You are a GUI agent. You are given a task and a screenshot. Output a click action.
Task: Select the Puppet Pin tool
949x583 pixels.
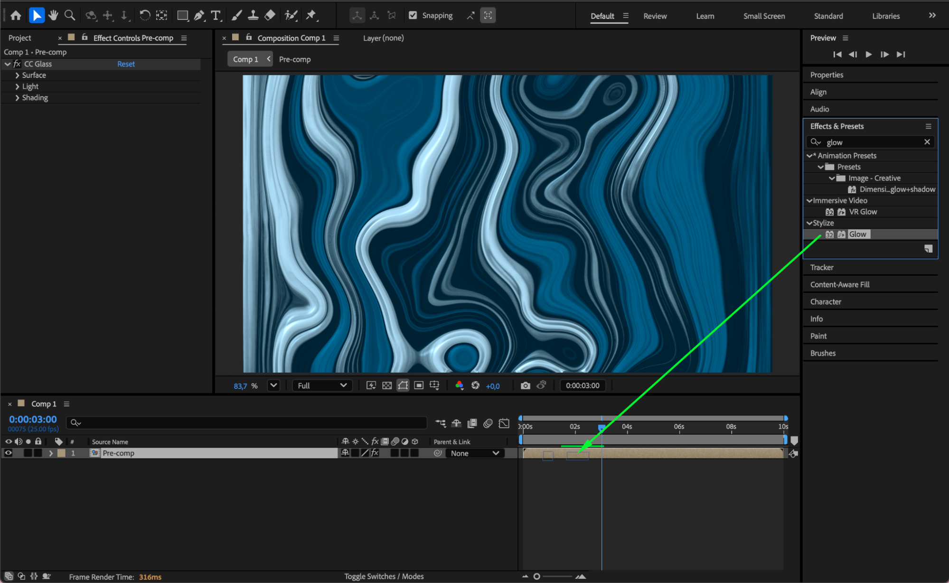pyautogui.click(x=311, y=15)
